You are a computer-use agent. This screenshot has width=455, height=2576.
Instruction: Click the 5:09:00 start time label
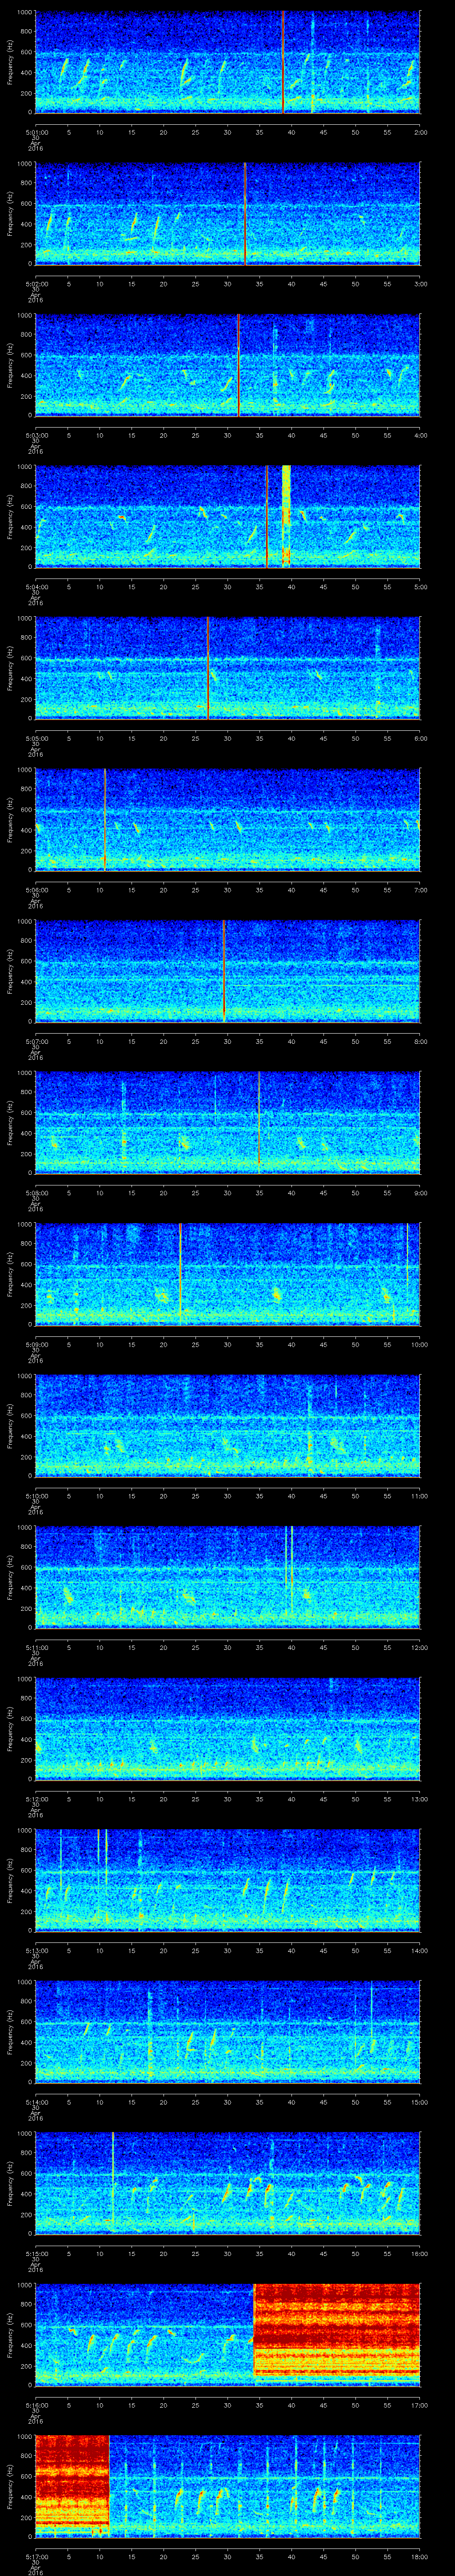(x=36, y=1345)
